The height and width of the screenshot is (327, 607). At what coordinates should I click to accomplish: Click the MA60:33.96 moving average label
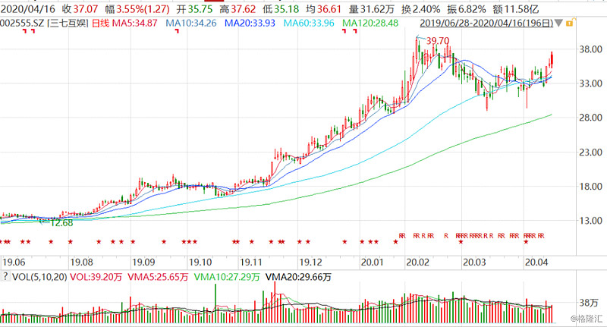coord(311,24)
